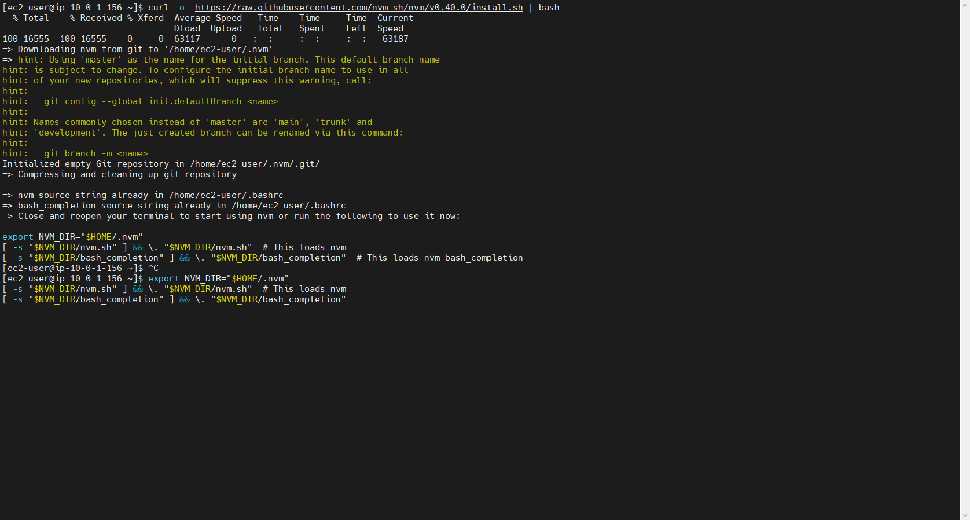Click the 'git branch -m <name>' hint
The width and height of the screenshot is (970, 520).
click(96, 153)
